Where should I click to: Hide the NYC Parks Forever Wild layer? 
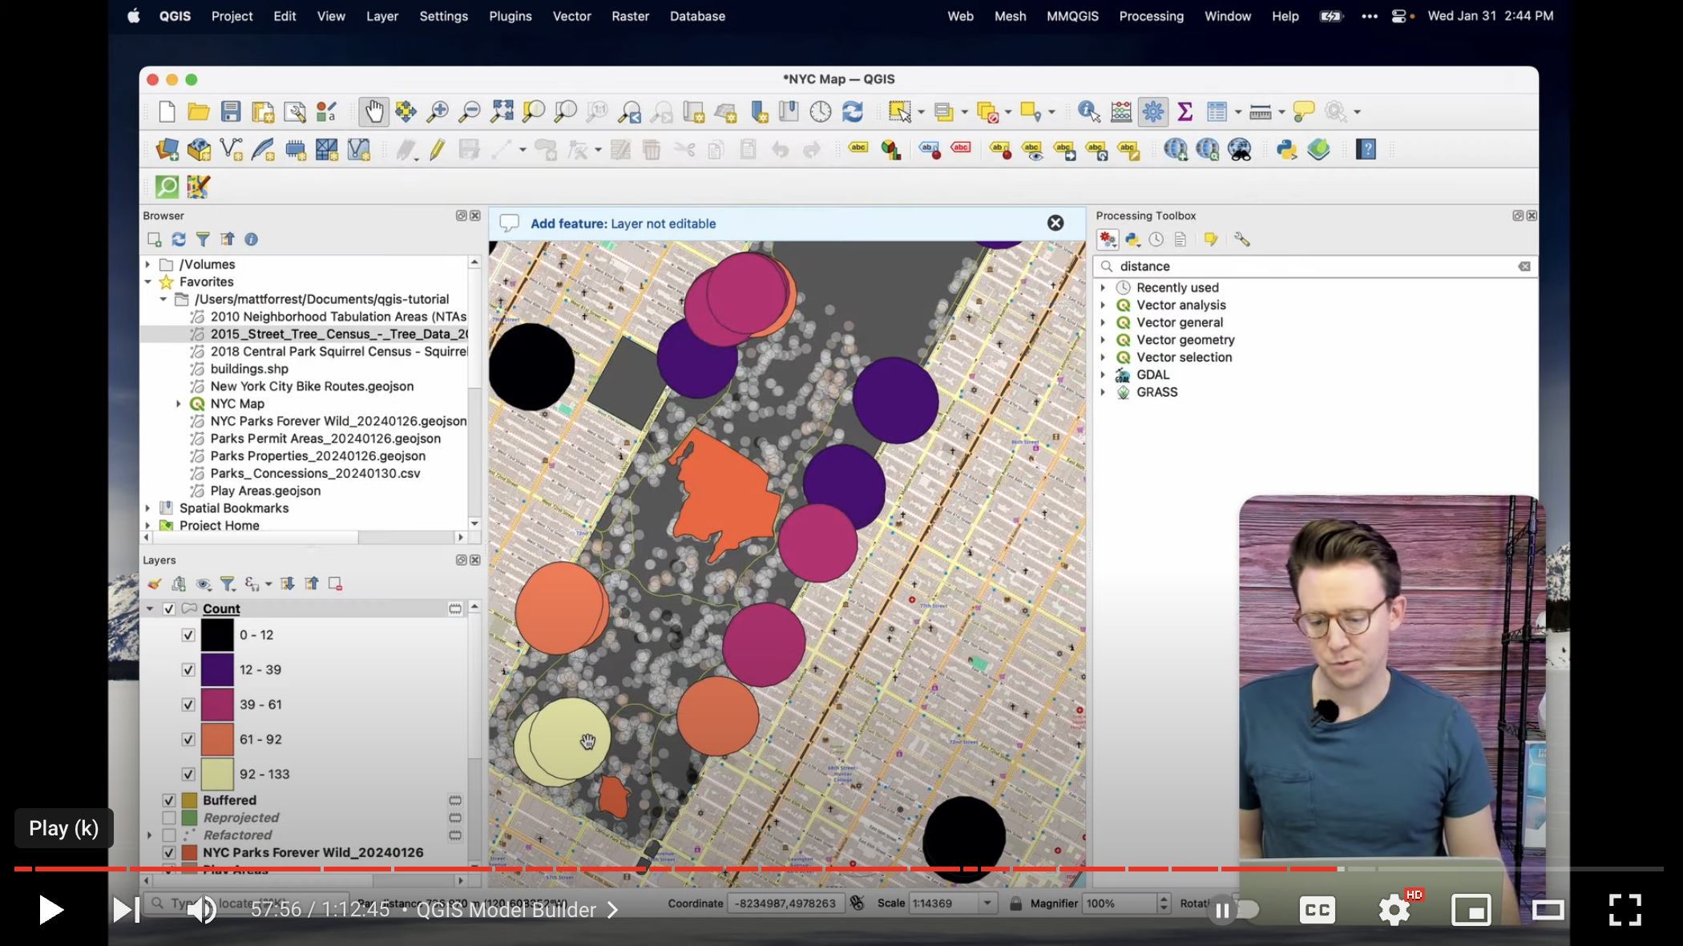pos(169,852)
